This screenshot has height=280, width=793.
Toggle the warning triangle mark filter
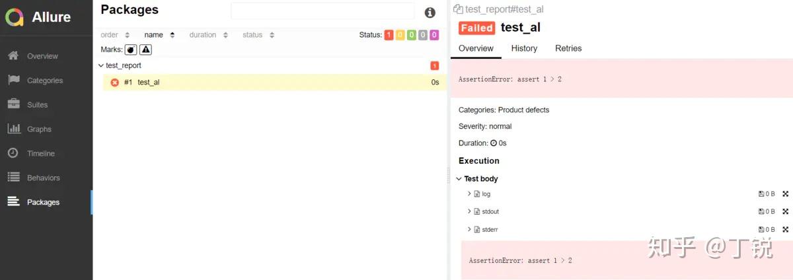pos(145,50)
